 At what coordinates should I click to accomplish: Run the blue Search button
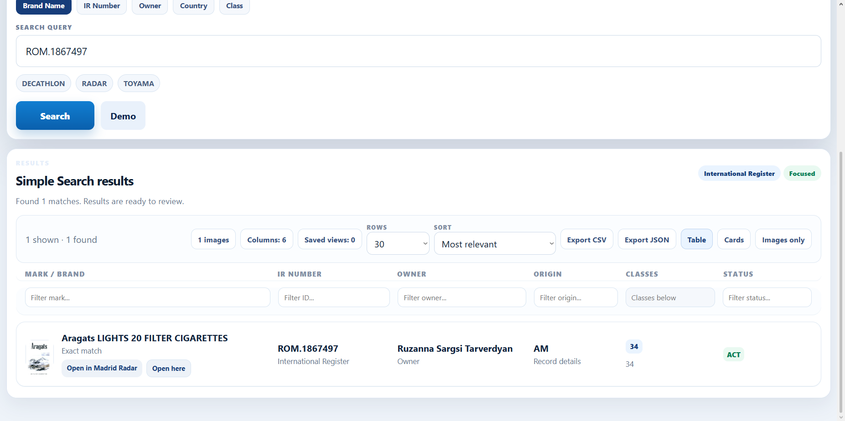[x=55, y=116]
